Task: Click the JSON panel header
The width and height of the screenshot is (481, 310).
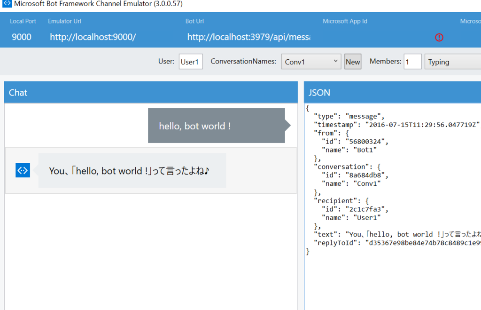Action: (319, 92)
